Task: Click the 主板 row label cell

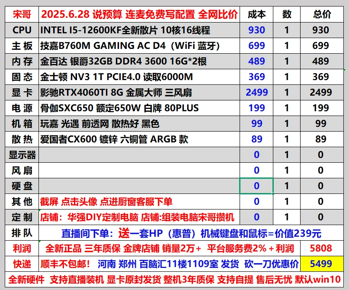Action: coord(22,45)
